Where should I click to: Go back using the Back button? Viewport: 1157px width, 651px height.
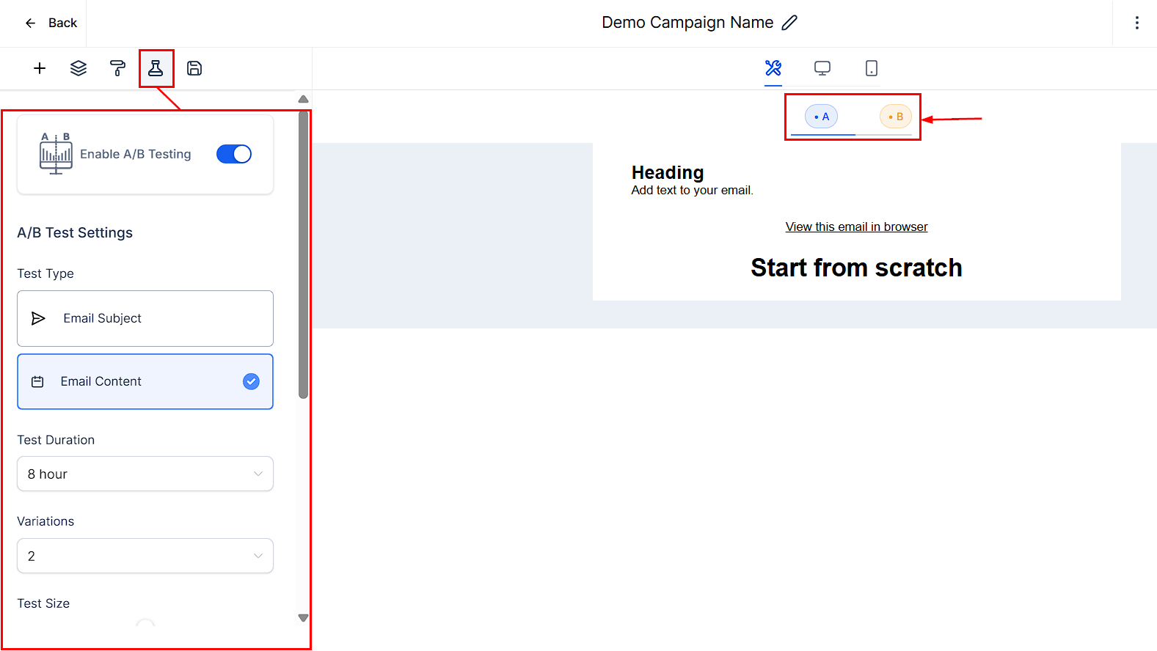pyautogui.click(x=51, y=23)
